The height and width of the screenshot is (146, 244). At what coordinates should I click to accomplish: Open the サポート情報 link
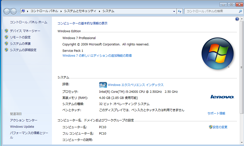(216, 113)
